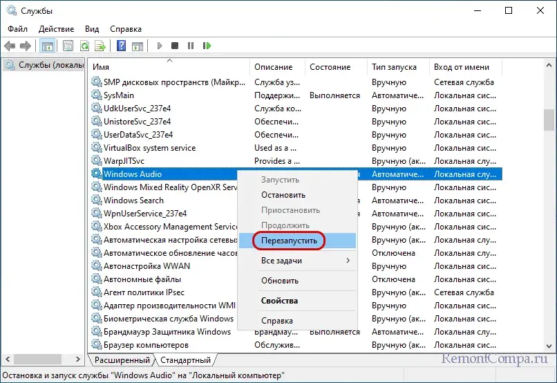Toggle the Show/Hide console tree icon
The width and height of the screenshot is (557, 383).
(x=48, y=46)
